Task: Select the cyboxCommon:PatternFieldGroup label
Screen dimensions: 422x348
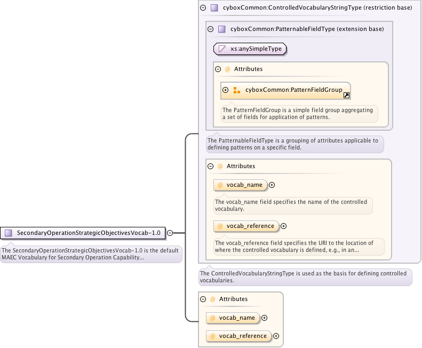Action: click(293, 90)
